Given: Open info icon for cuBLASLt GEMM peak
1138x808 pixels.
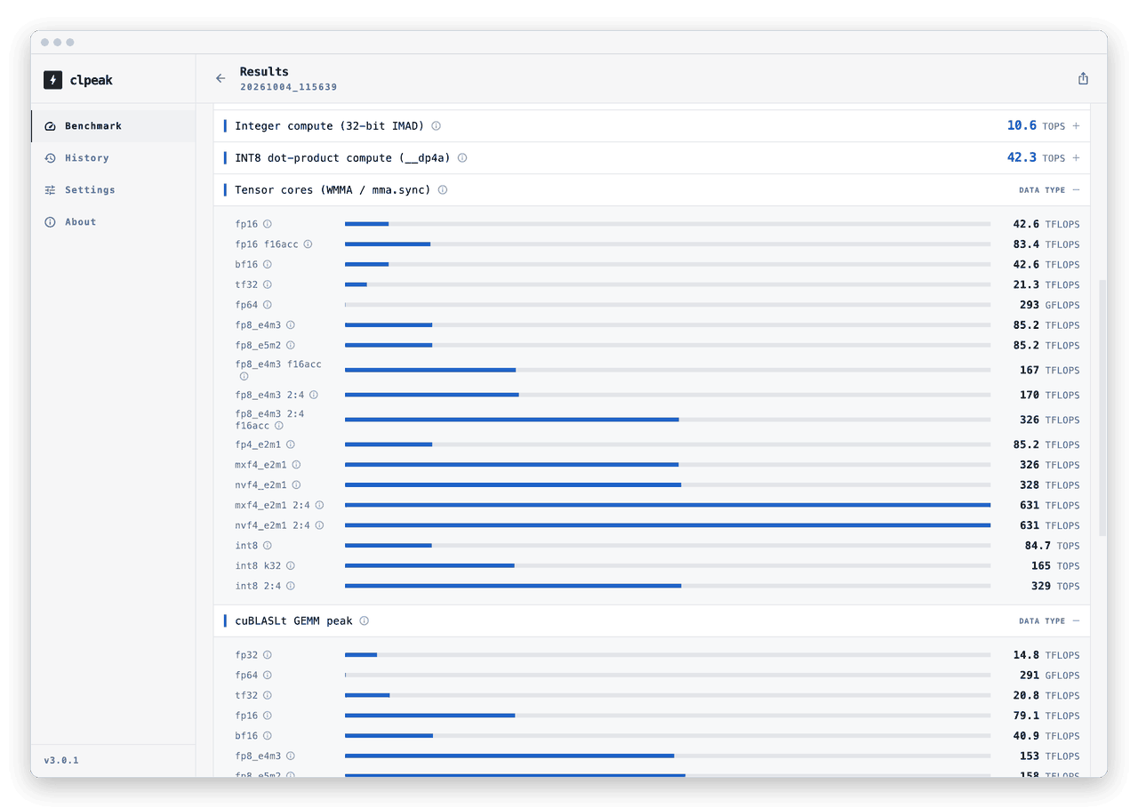Looking at the screenshot, I should [364, 621].
